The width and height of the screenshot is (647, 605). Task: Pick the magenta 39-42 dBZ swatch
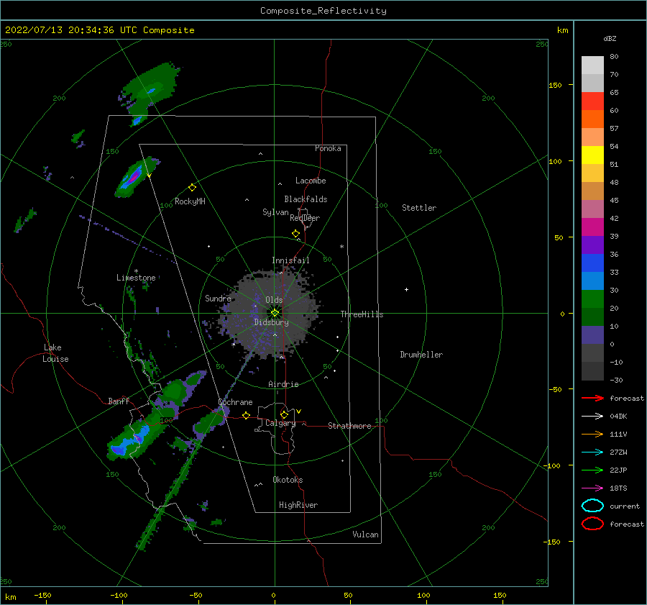592,227
